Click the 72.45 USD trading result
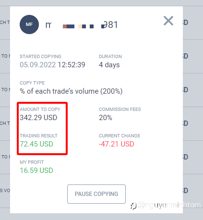The height and width of the screenshot is (220, 203). coord(36,144)
